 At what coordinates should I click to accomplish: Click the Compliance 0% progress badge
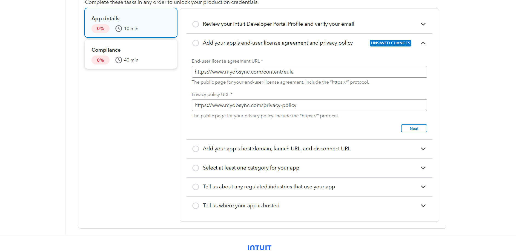100,60
